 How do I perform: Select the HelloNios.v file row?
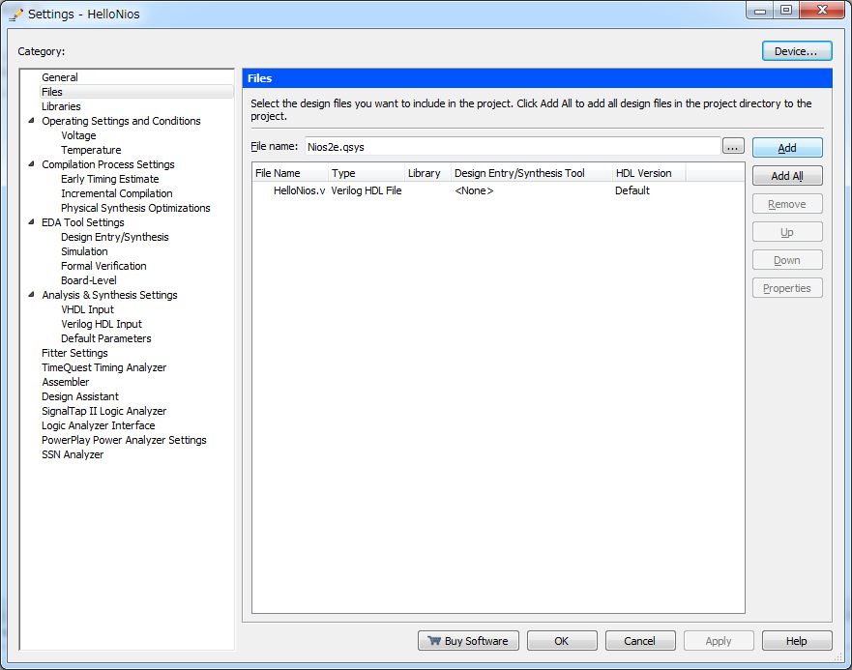pos(498,190)
